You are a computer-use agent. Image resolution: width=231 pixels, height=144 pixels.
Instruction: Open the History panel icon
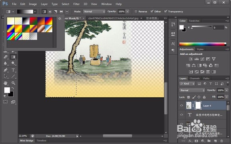[173, 24]
